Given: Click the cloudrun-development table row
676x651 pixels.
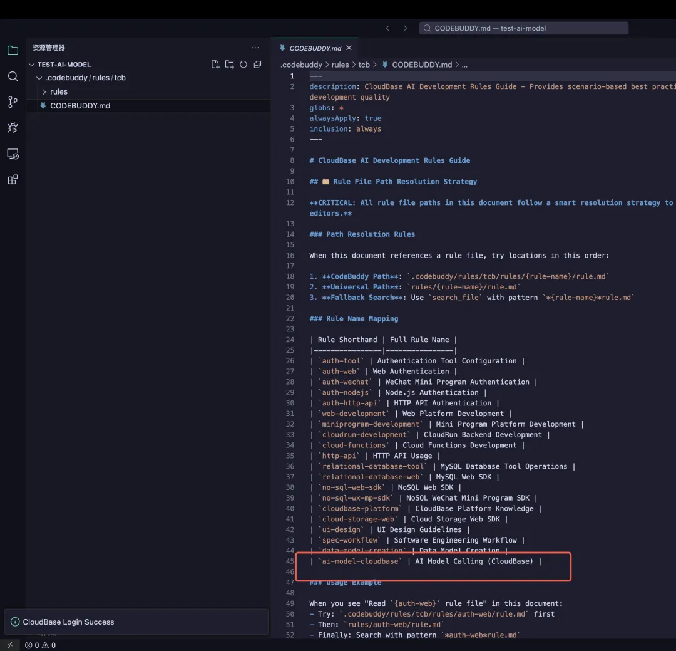Looking at the screenshot, I should point(430,435).
